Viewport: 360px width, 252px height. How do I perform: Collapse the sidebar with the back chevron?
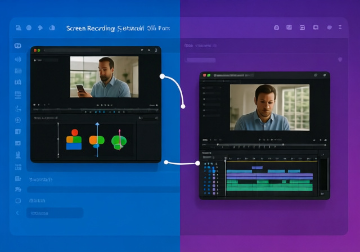click(x=17, y=213)
